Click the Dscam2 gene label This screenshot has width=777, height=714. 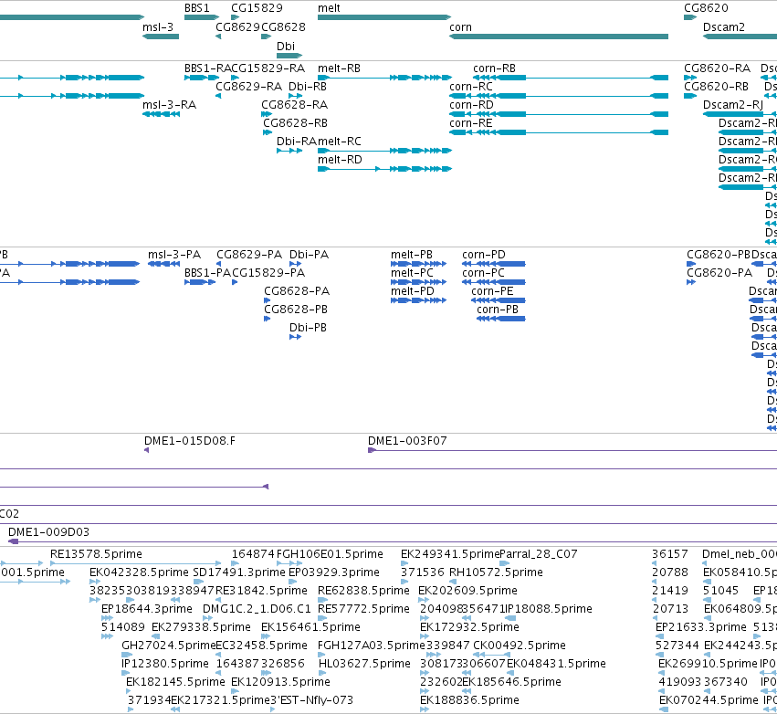pyautogui.click(x=724, y=27)
